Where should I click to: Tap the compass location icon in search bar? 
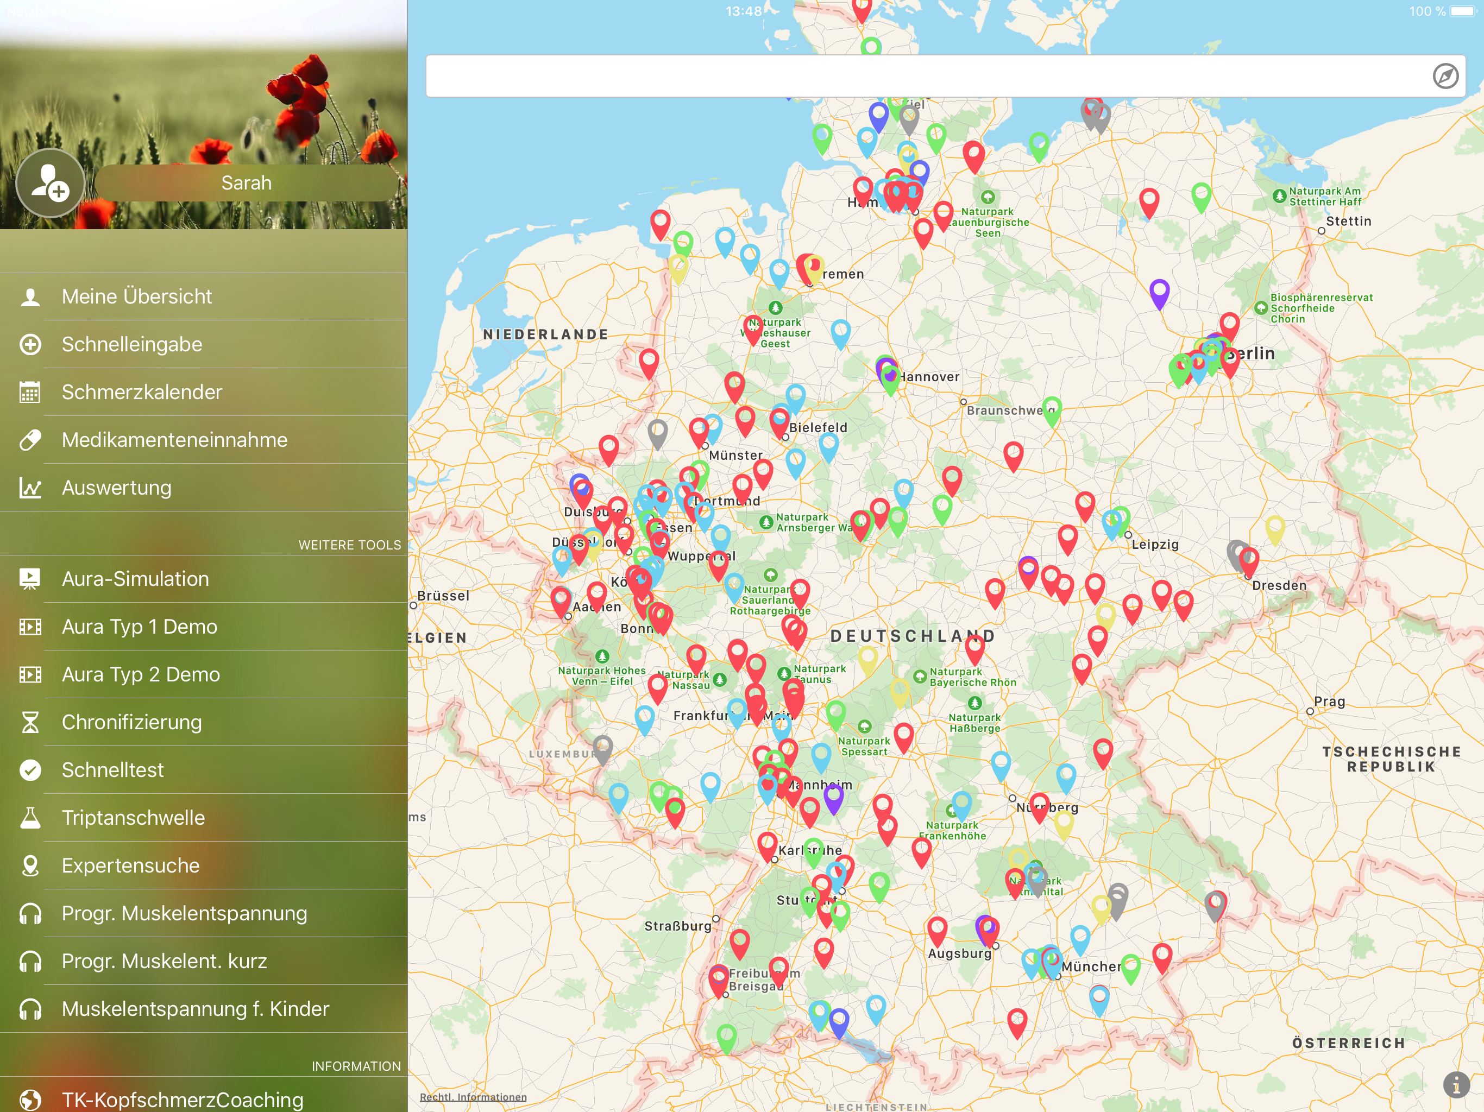click(x=1445, y=77)
